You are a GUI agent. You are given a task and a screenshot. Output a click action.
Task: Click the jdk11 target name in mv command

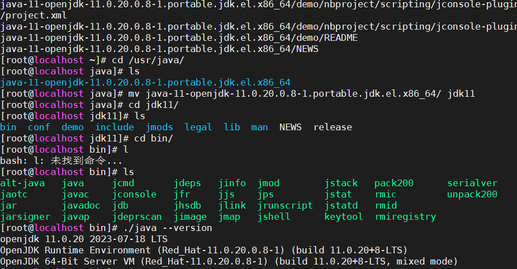(461, 93)
